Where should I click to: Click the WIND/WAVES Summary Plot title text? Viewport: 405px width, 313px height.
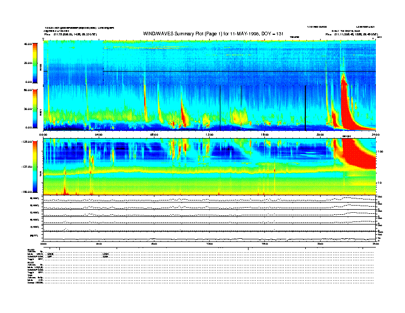pos(213,34)
